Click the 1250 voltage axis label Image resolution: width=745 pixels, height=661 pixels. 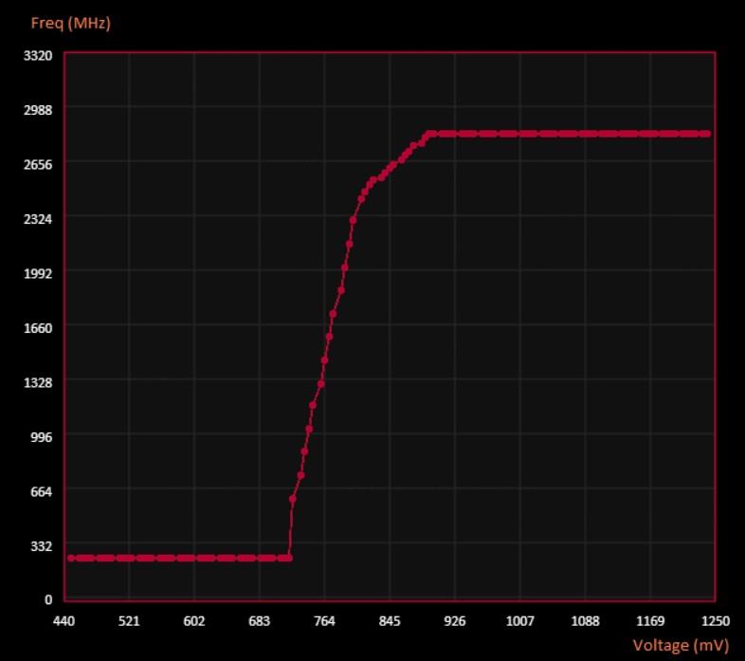click(x=715, y=621)
